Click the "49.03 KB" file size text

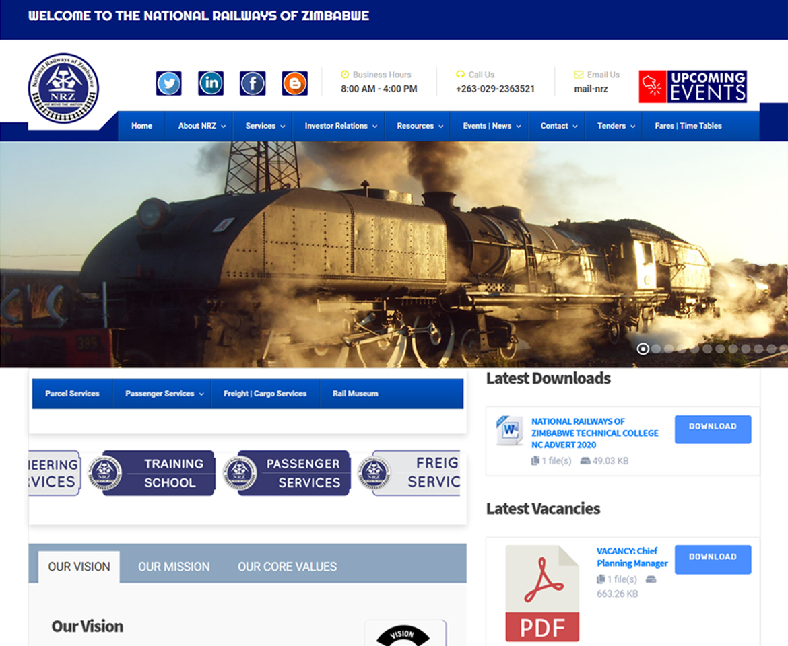point(611,461)
